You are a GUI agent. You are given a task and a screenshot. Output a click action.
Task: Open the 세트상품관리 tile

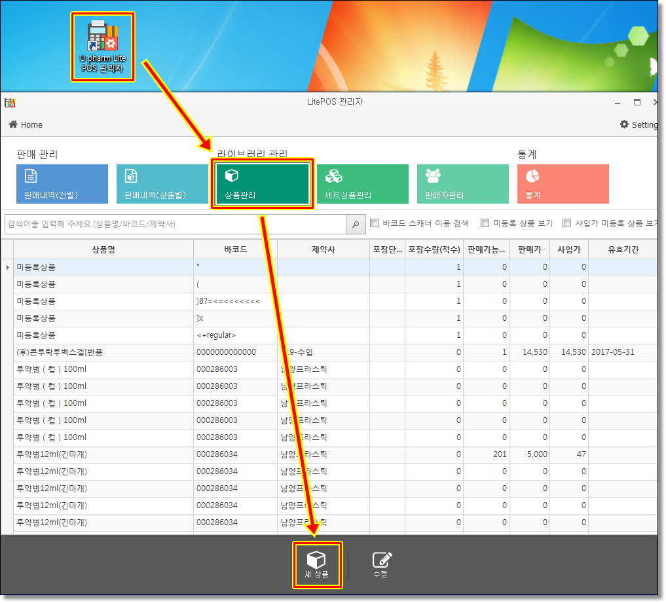pos(362,184)
